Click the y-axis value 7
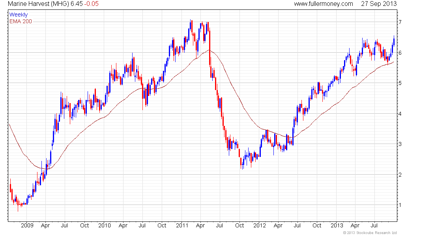Image resolution: width=434 pixels, height=236 pixels. (x=400, y=22)
